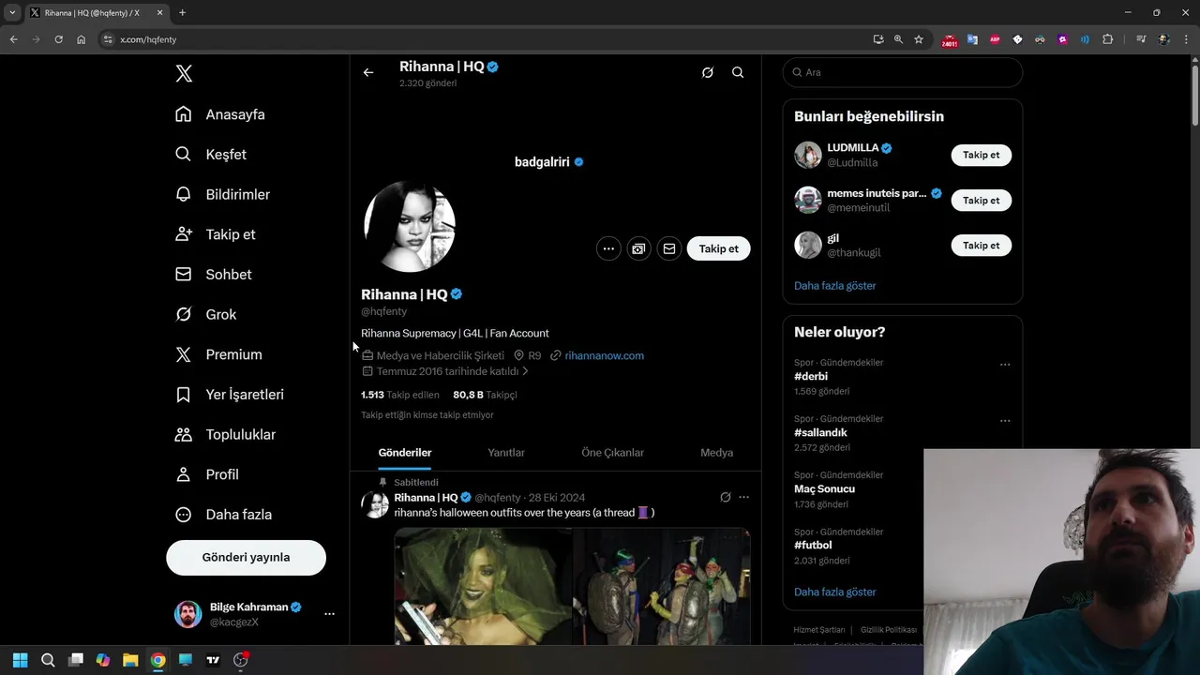Click Grok icon in profile header
This screenshot has height=675, width=1200.
[x=708, y=73]
